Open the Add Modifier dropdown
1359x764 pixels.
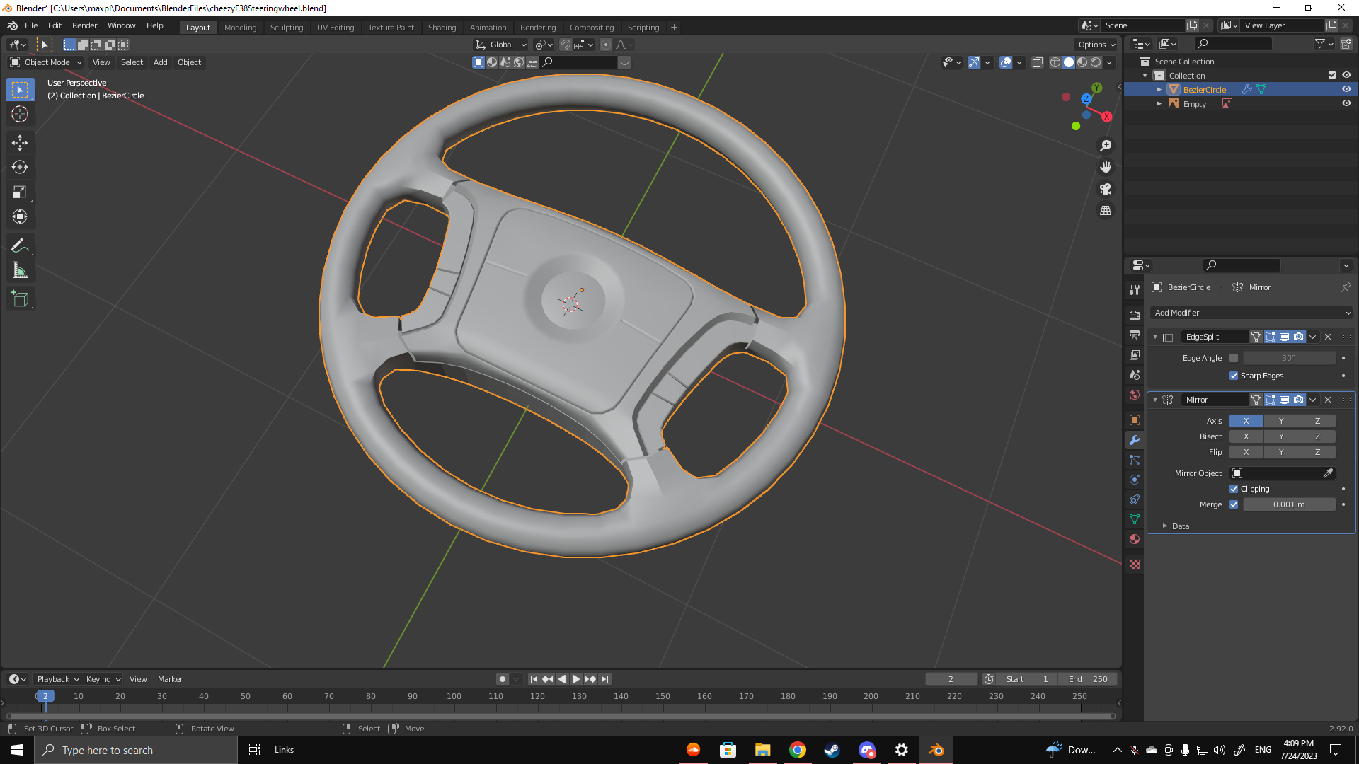[x=1251, y=313]
